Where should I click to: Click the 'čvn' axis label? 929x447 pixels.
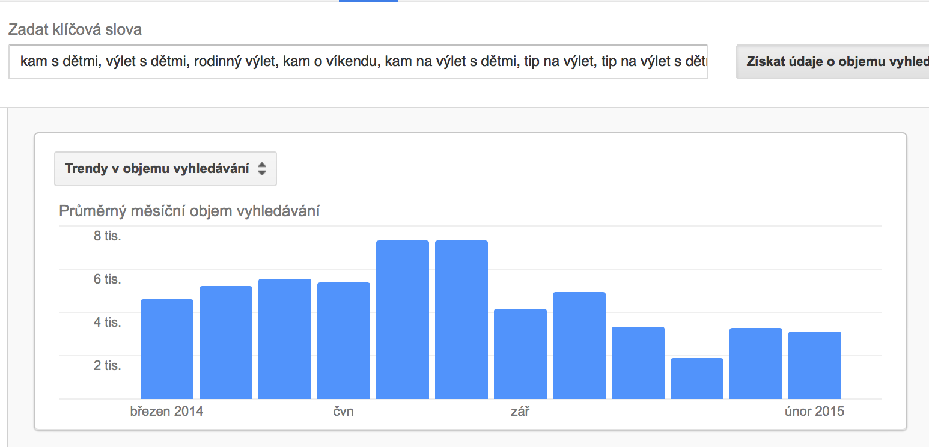point(343,412)
